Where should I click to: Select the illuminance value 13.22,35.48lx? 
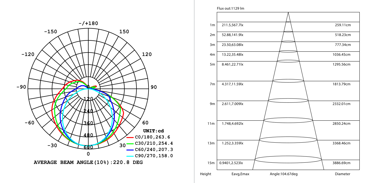(233, 55)
